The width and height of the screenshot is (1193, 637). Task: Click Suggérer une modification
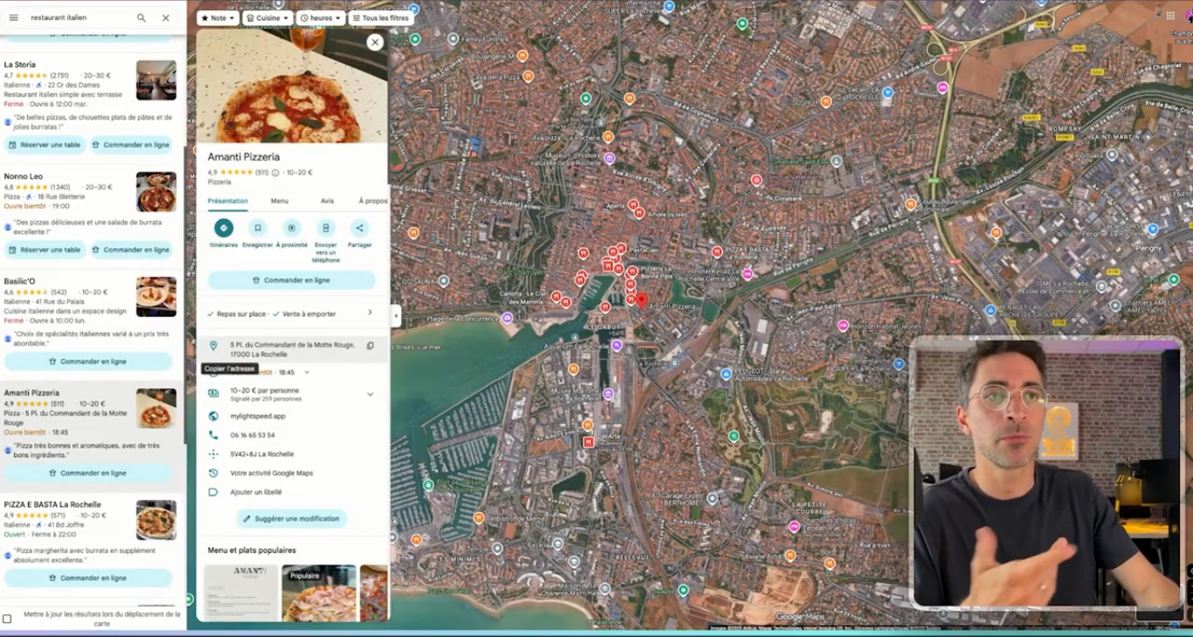292,518
